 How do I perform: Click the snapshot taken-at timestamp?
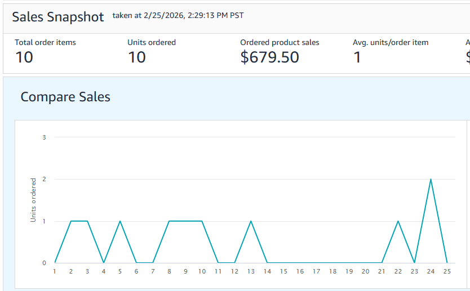178,15
